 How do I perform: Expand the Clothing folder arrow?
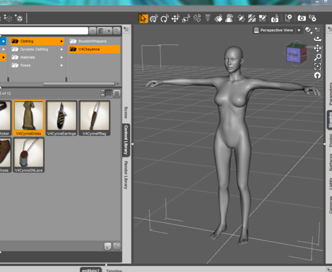coord(61,41)
